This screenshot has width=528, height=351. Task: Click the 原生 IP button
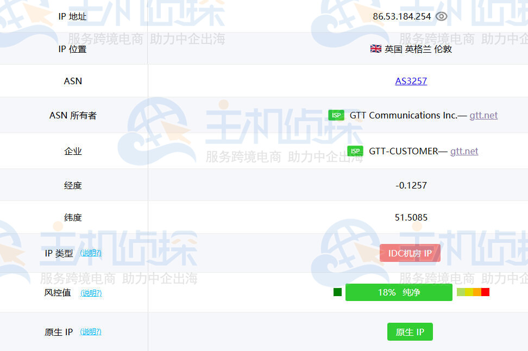point(410,331)
